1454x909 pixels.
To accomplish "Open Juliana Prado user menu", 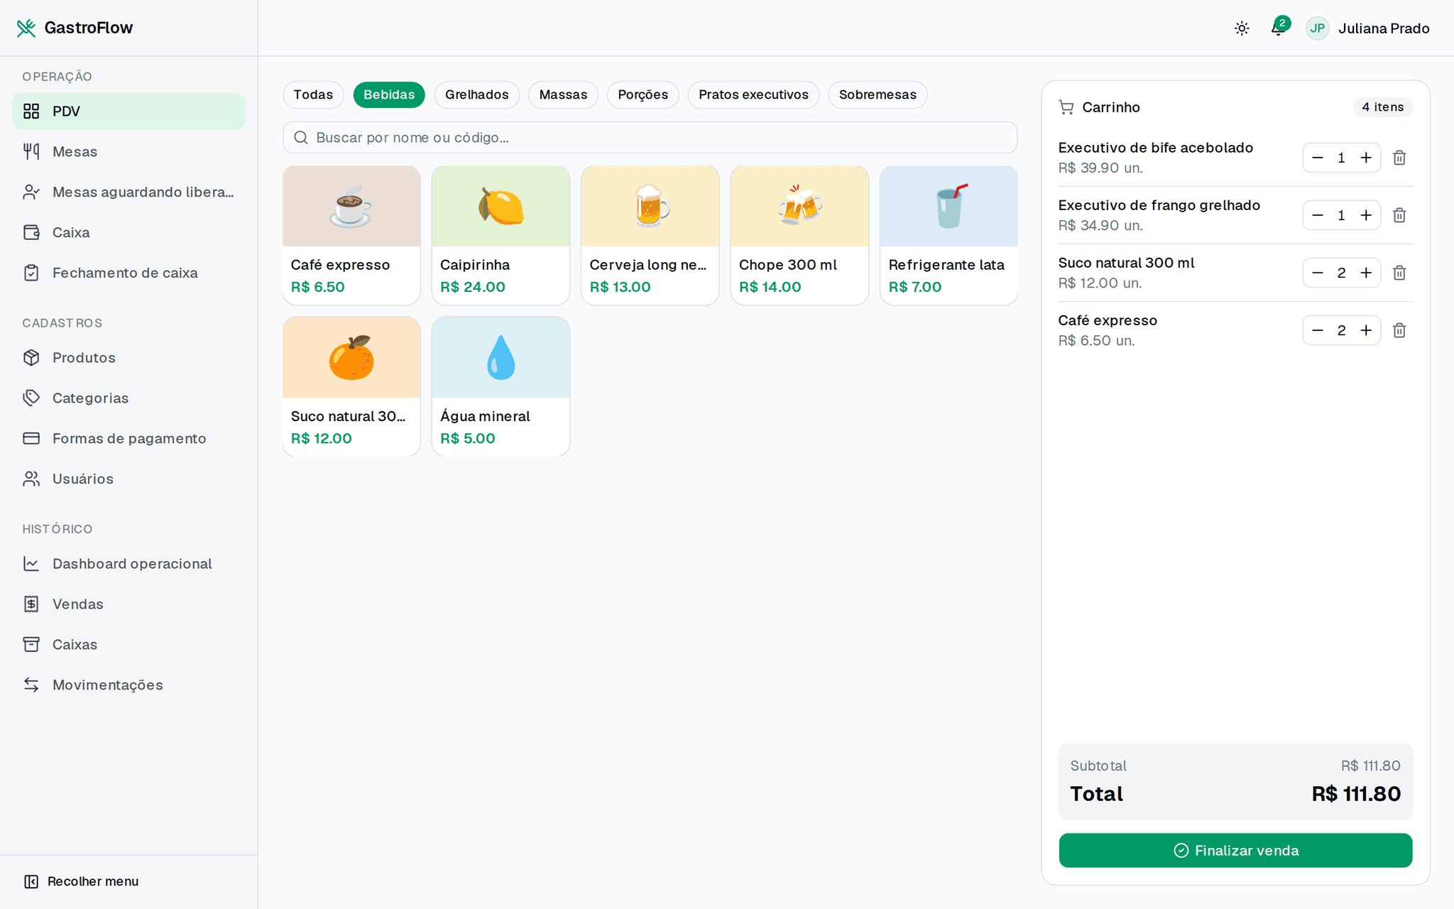I will [1368, 28].
